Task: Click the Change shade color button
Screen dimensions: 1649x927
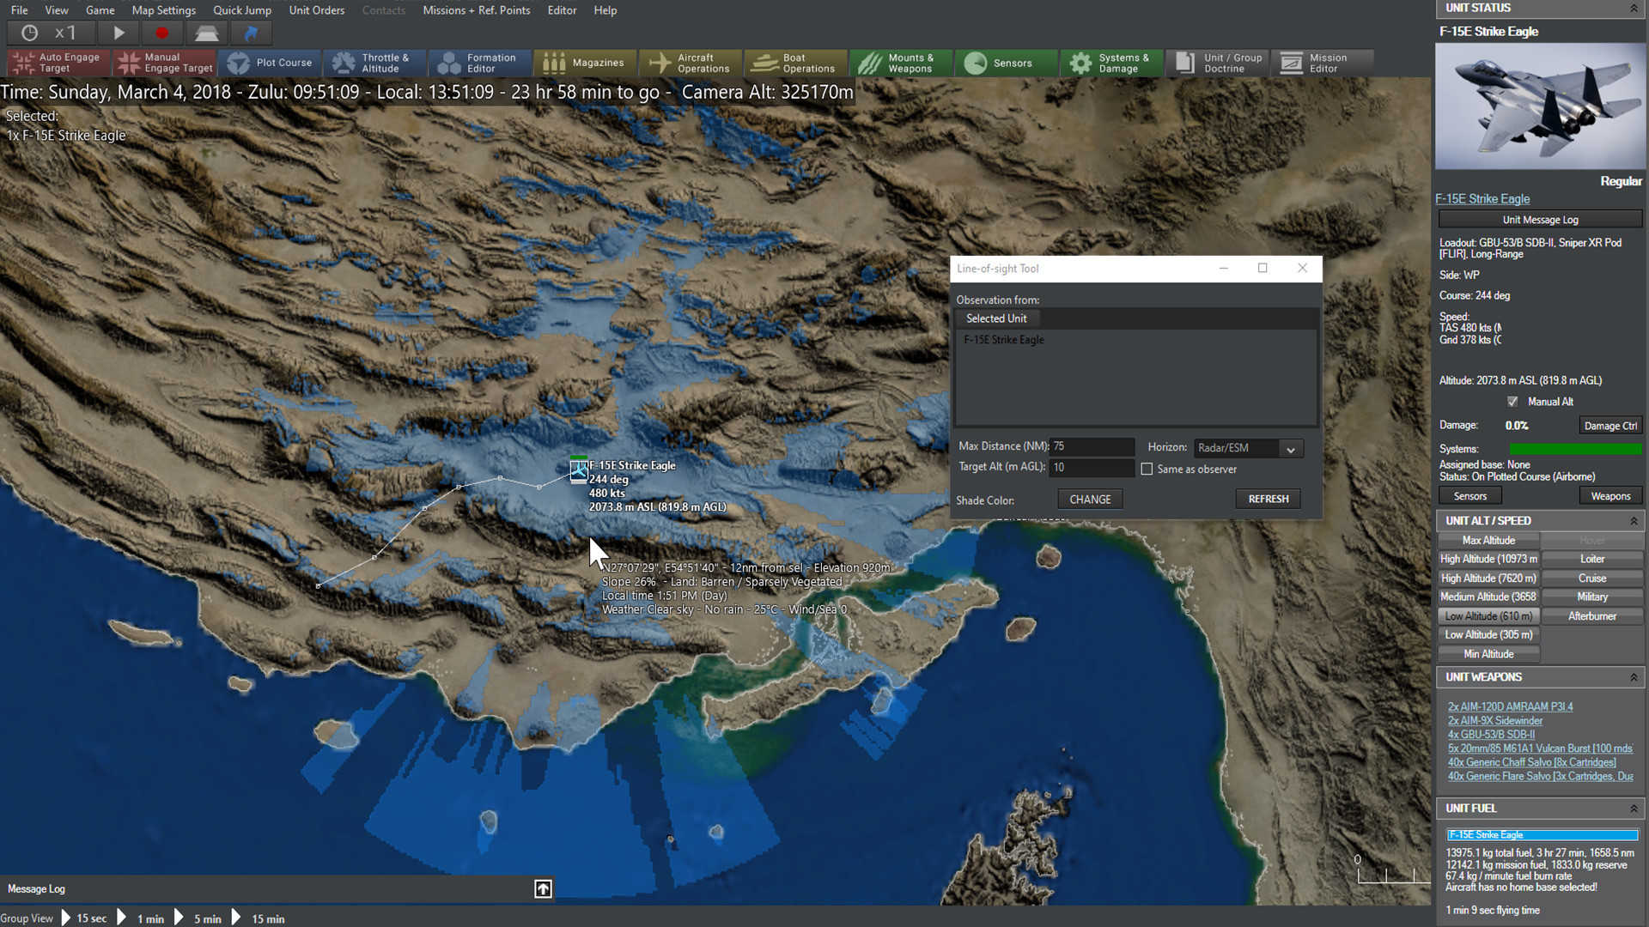Action: tap(1088, 500)
